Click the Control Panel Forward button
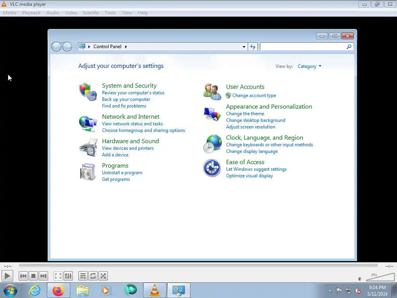397x298 pixels. (x=67, y=47)
